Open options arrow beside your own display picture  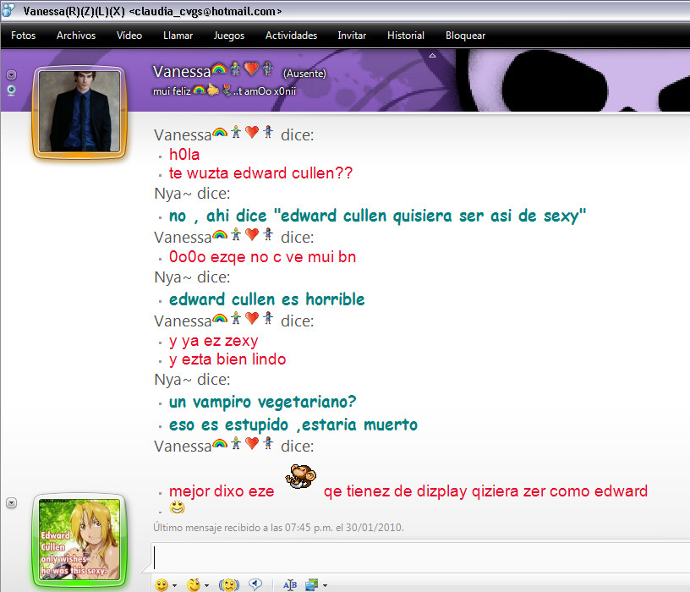(x=12, y=502)
